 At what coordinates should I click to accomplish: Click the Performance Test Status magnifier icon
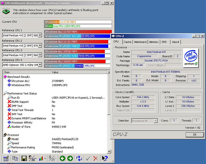[x=5, y=93]
